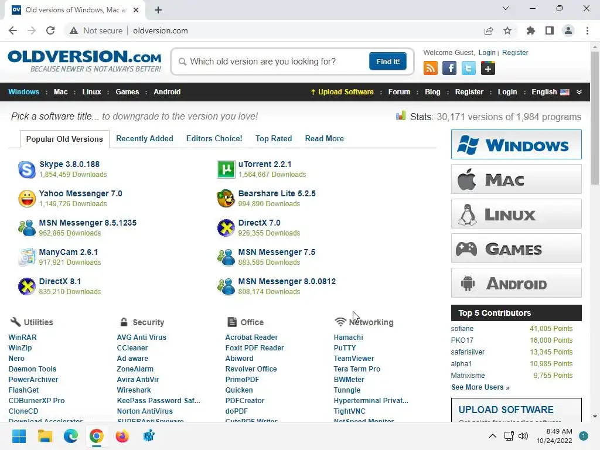Click the large Linux platform button
Image resolution: width=600 pixels, height=450 pixels.
(516, 213)
